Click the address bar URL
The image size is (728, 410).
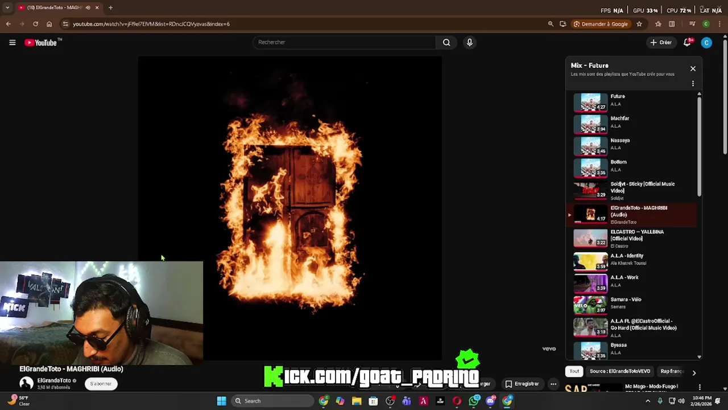pyautogui.click(x=151, y=24)
